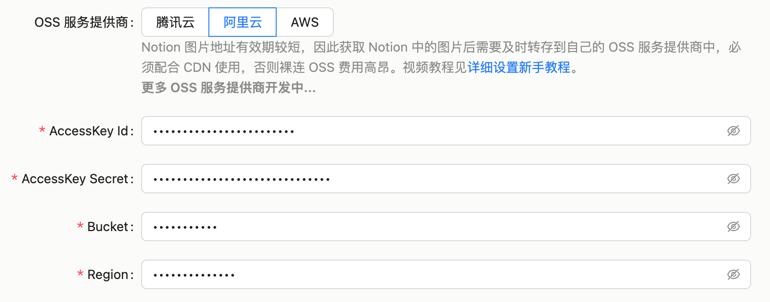
Task: Unmask the Region field using eye icon
Action: [x=733, y=274]
